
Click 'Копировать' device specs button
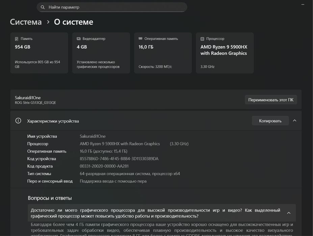(270, 121)
